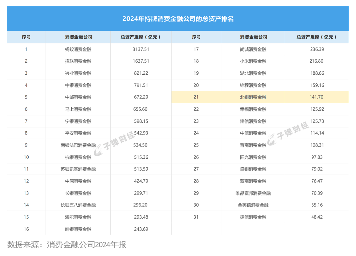The height and width of the screenshot is (256, 356).
Task: Click the value 216.80
Action: (x=316, y=61)
